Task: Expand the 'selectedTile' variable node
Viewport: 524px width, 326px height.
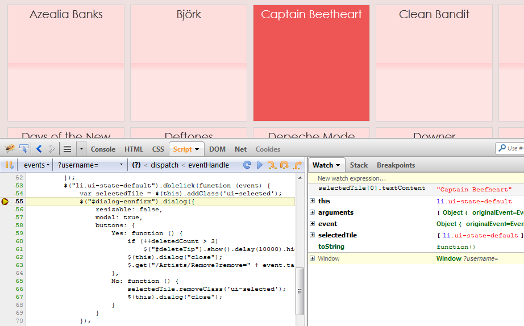Action: (x=312, y=235)
